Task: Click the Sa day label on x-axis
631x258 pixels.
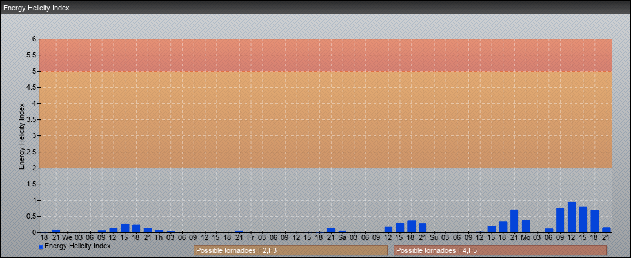Action: [342, 238]
